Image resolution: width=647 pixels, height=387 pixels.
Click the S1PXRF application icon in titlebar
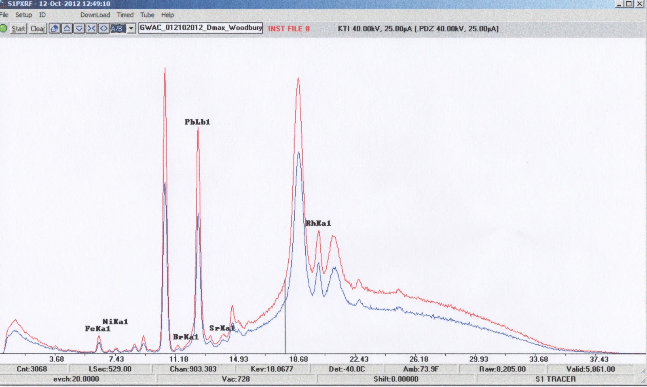coord(3,4)
